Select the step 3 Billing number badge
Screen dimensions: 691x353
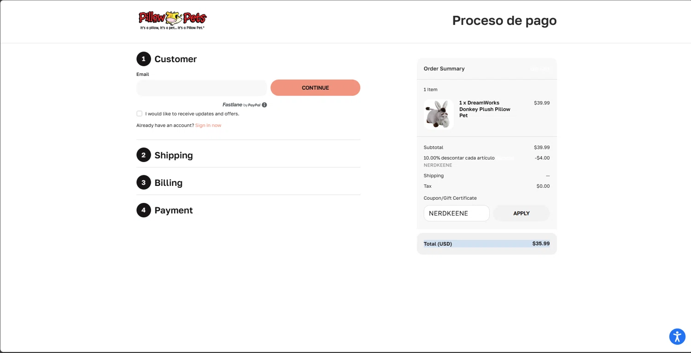coord(144,183)
